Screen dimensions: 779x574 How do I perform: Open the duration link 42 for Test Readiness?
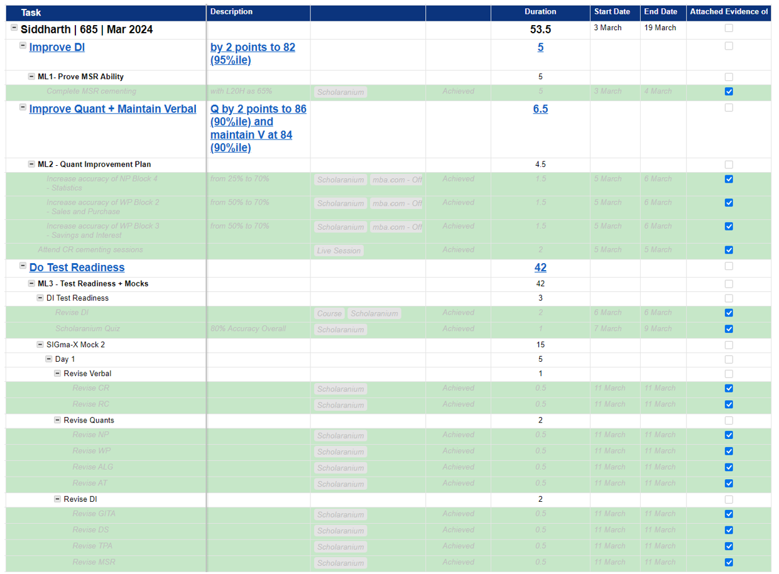(x=540, y=268)
